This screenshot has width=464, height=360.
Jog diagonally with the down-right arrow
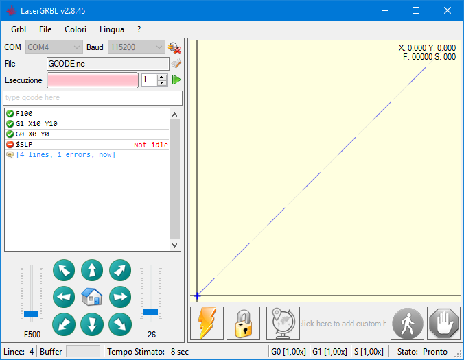click(119, 324)
